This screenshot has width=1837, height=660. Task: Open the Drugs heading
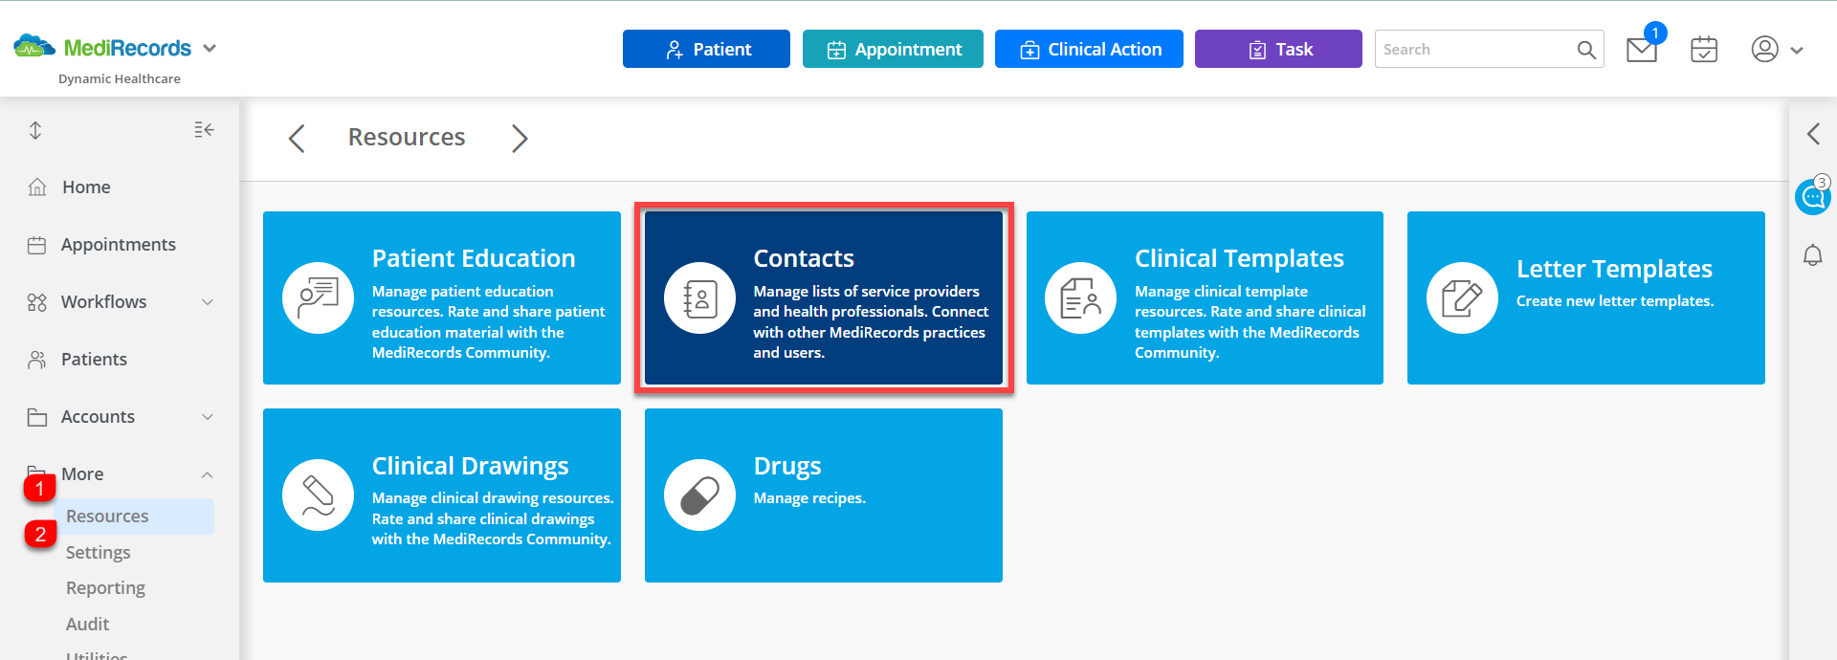(787, 466)
